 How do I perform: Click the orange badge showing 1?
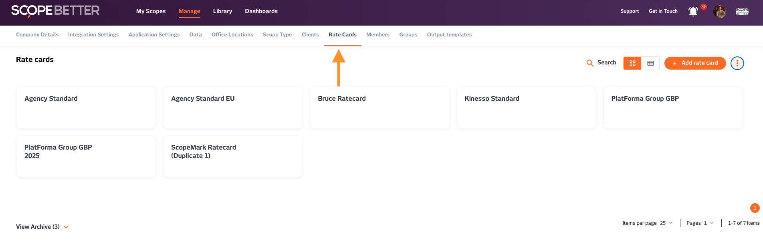(755, 208)
